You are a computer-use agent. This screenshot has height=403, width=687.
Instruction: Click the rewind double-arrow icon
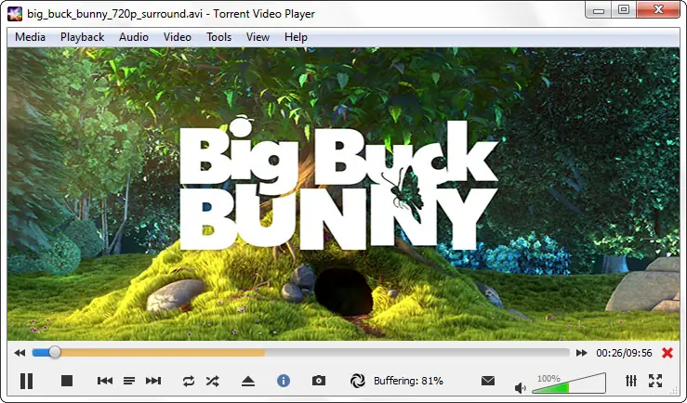[20, 353]
